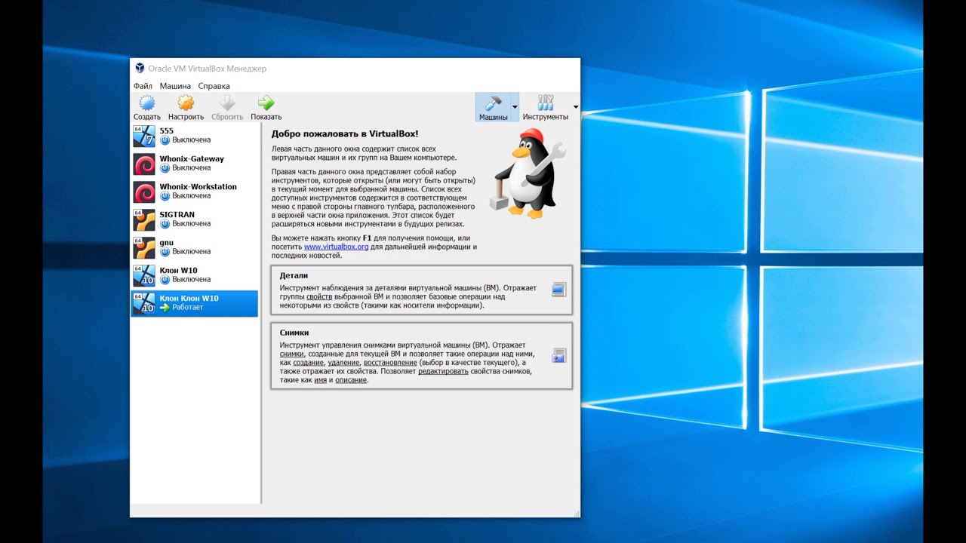
Task: Open the Снимки tool panel heading
Action: pyautogui.click(x=294, y=333)
